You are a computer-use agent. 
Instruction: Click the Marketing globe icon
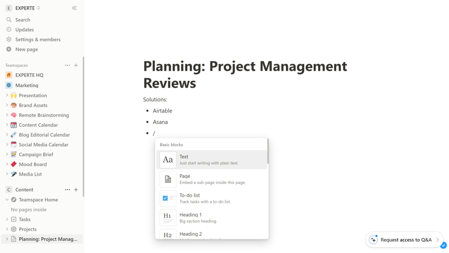tap(9, 85)
